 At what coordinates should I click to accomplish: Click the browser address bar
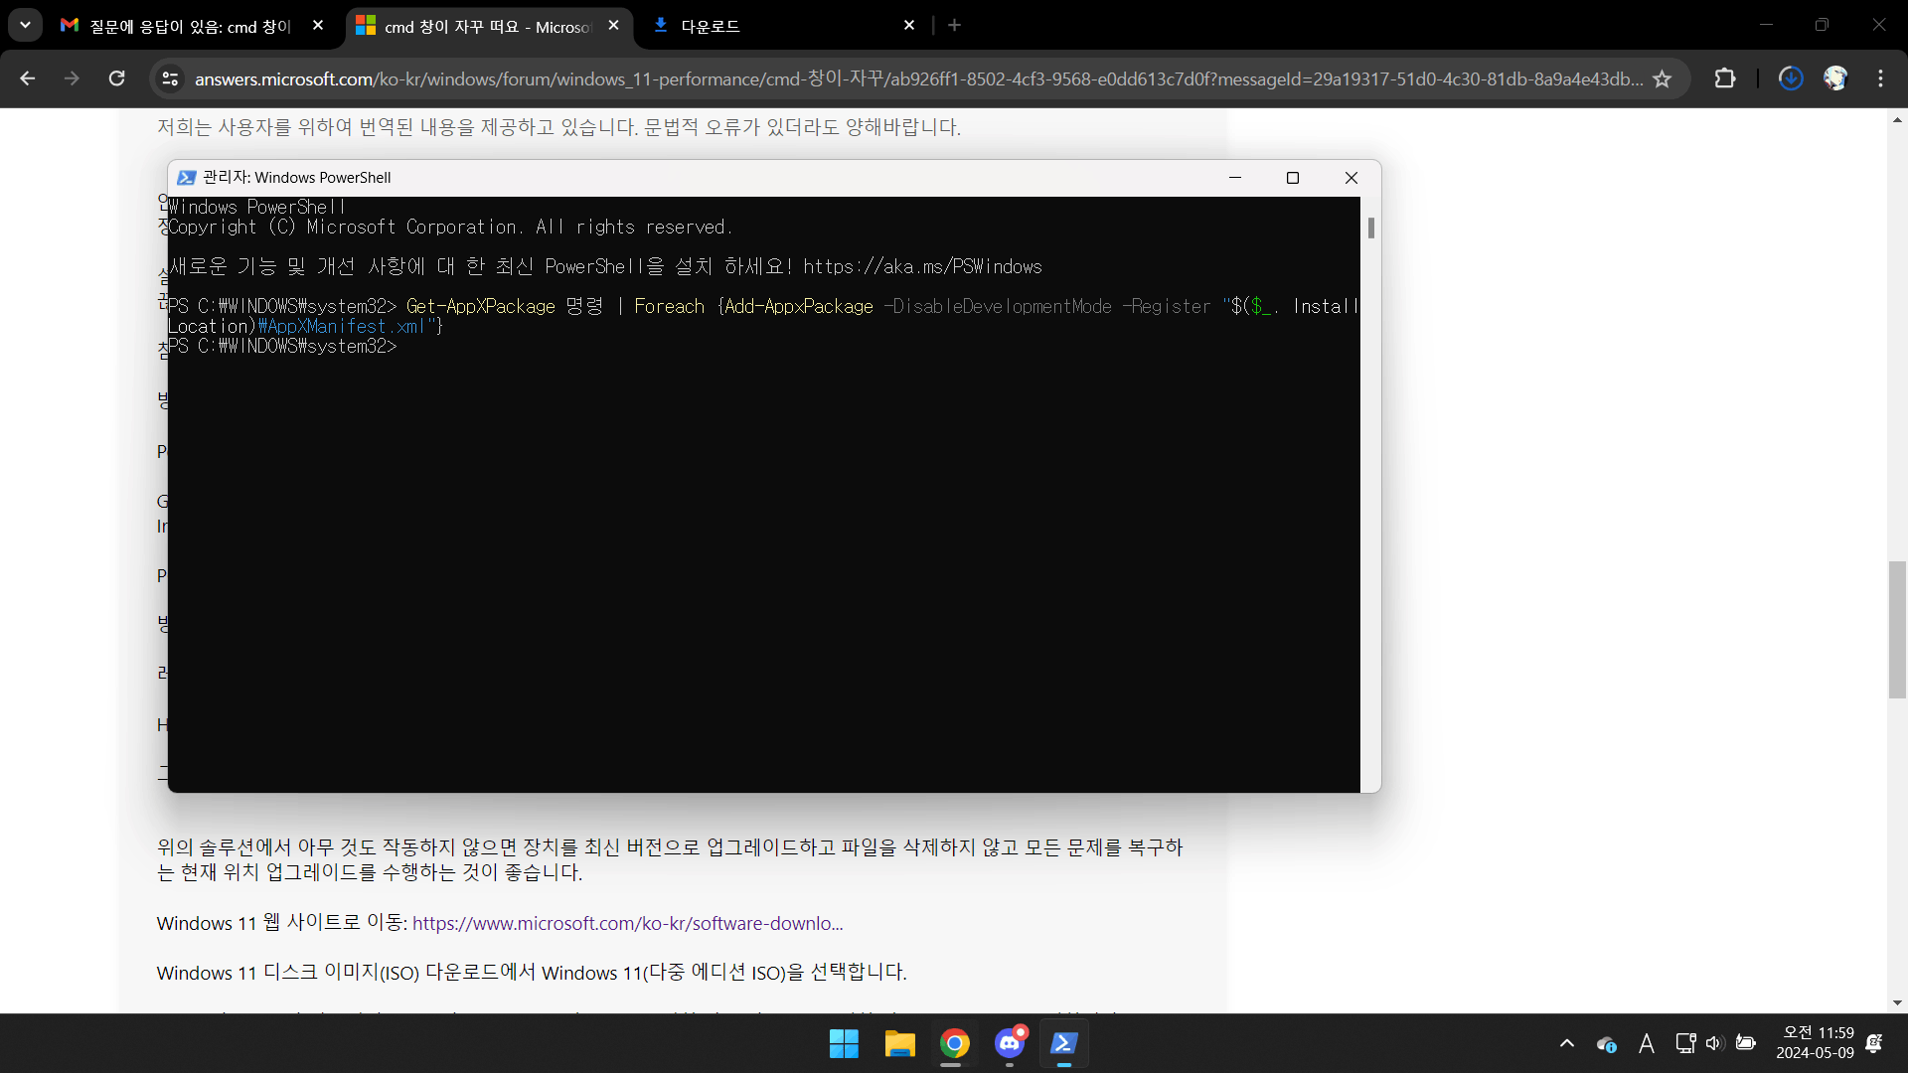[696, 78]
